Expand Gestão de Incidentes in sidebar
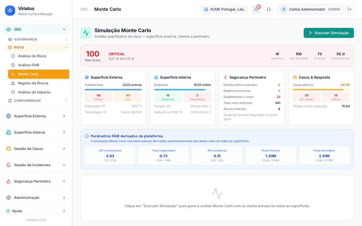 [x=64, y=165]
